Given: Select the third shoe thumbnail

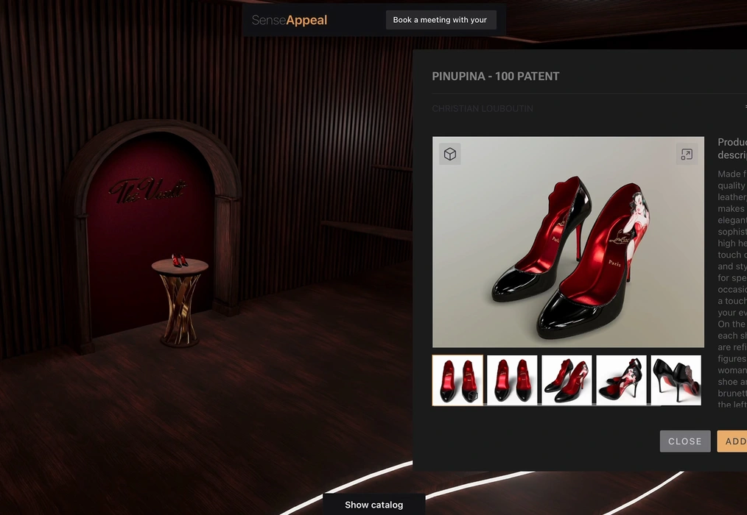Looking at the screenshot, I should [567, 380].
